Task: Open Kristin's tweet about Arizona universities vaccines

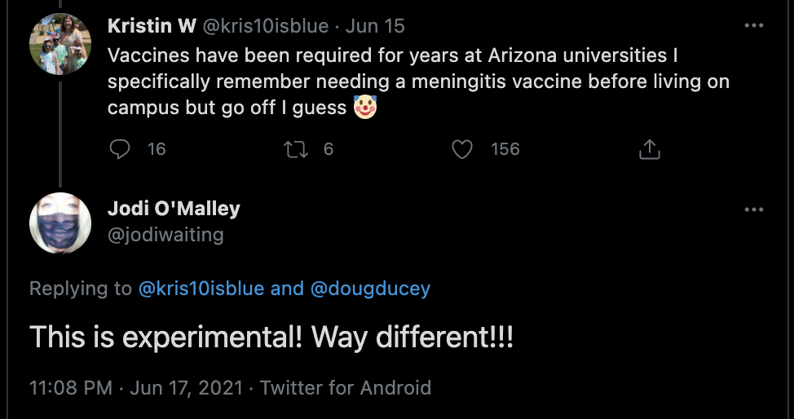Action: tap(406, 82)
